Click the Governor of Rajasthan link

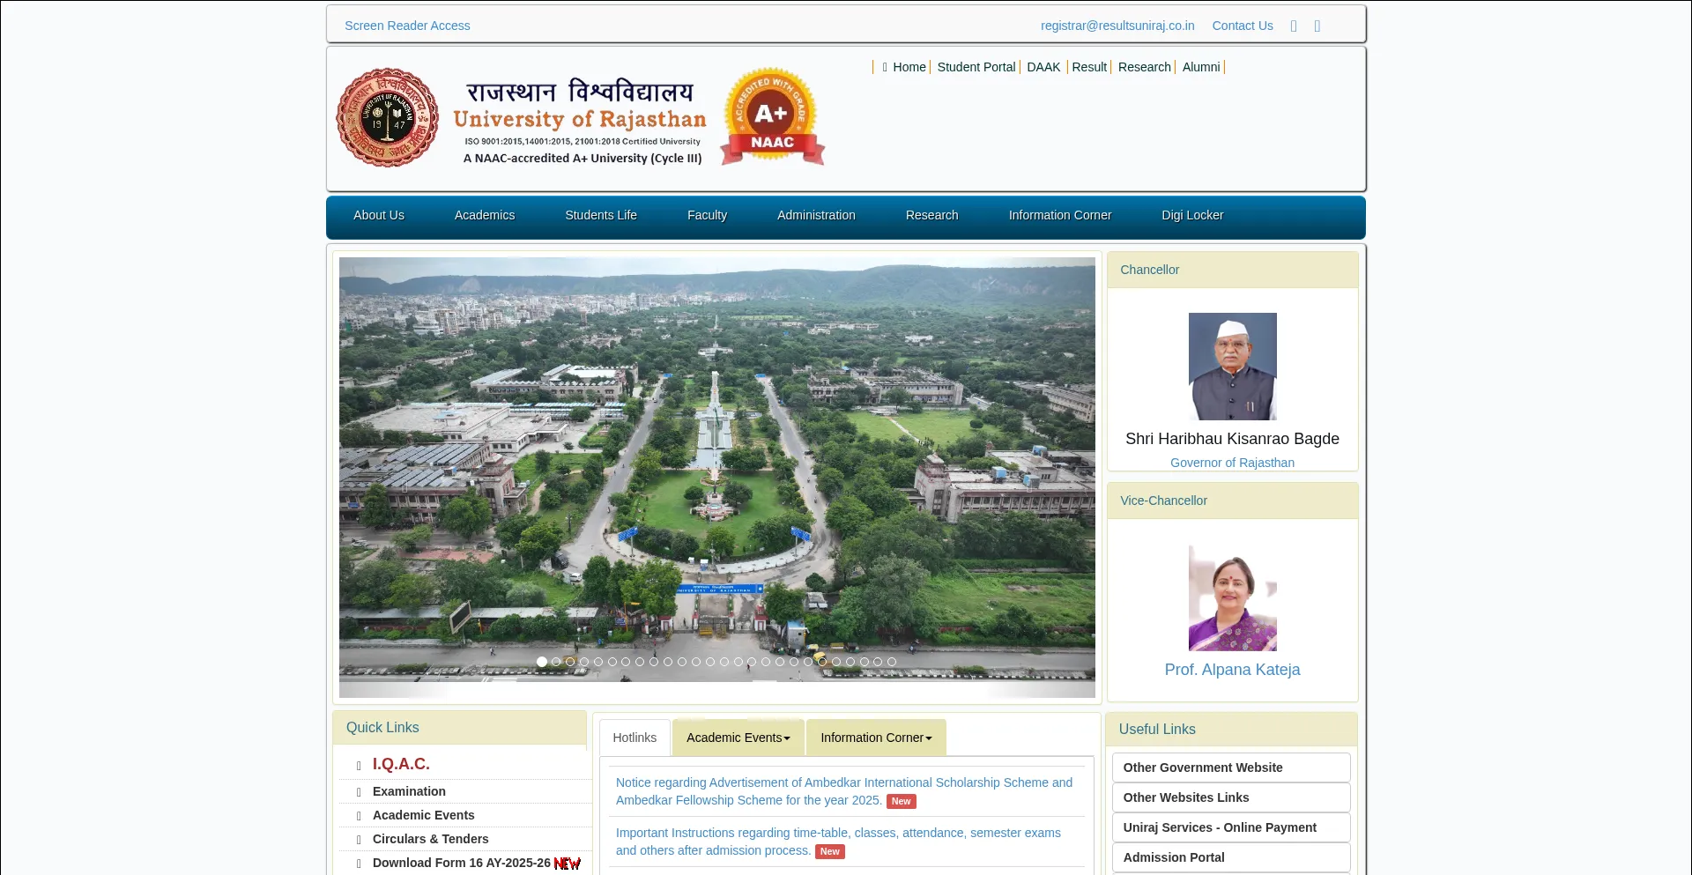[1232, 463]
